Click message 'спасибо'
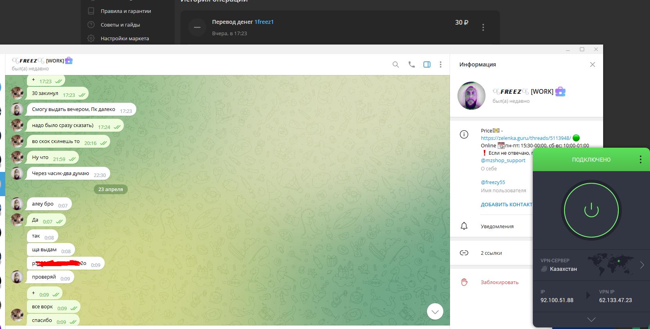The width and height of the screenshot is (650, 329). [x=53, y=320]
